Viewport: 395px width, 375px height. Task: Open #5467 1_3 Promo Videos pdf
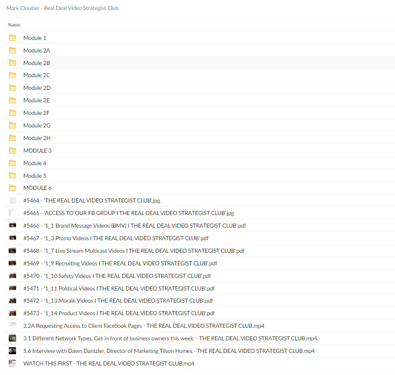tap(116, 238)
